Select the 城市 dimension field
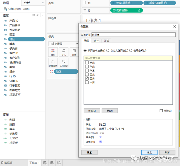The image size is (180, 166). 12,44
